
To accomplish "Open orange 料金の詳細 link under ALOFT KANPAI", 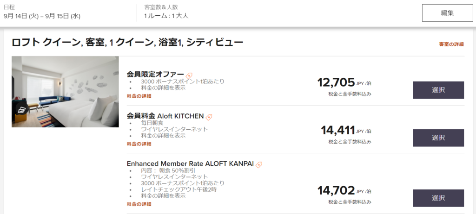I will tap(139, 204).
